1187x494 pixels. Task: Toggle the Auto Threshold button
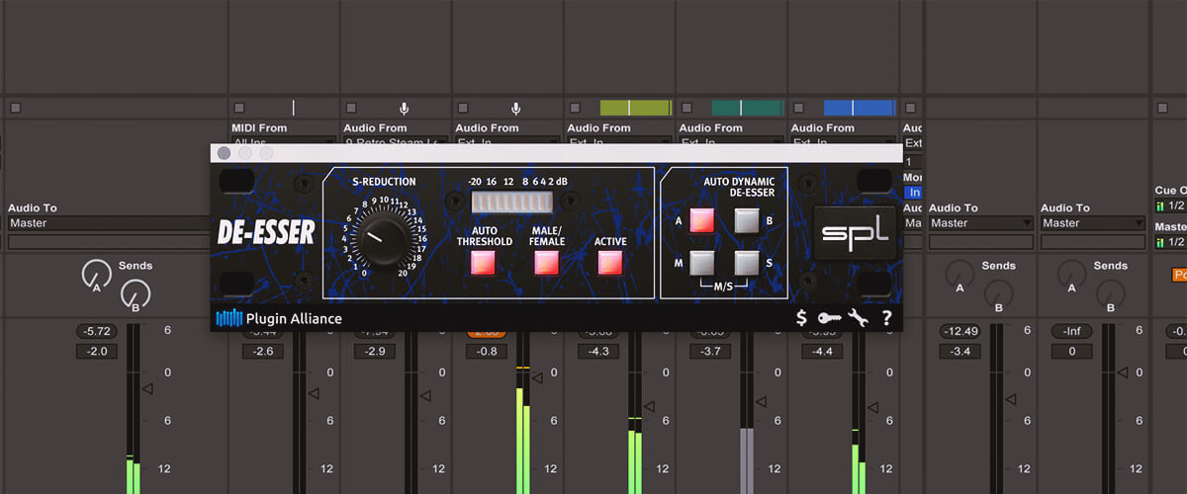pos(484,263)
